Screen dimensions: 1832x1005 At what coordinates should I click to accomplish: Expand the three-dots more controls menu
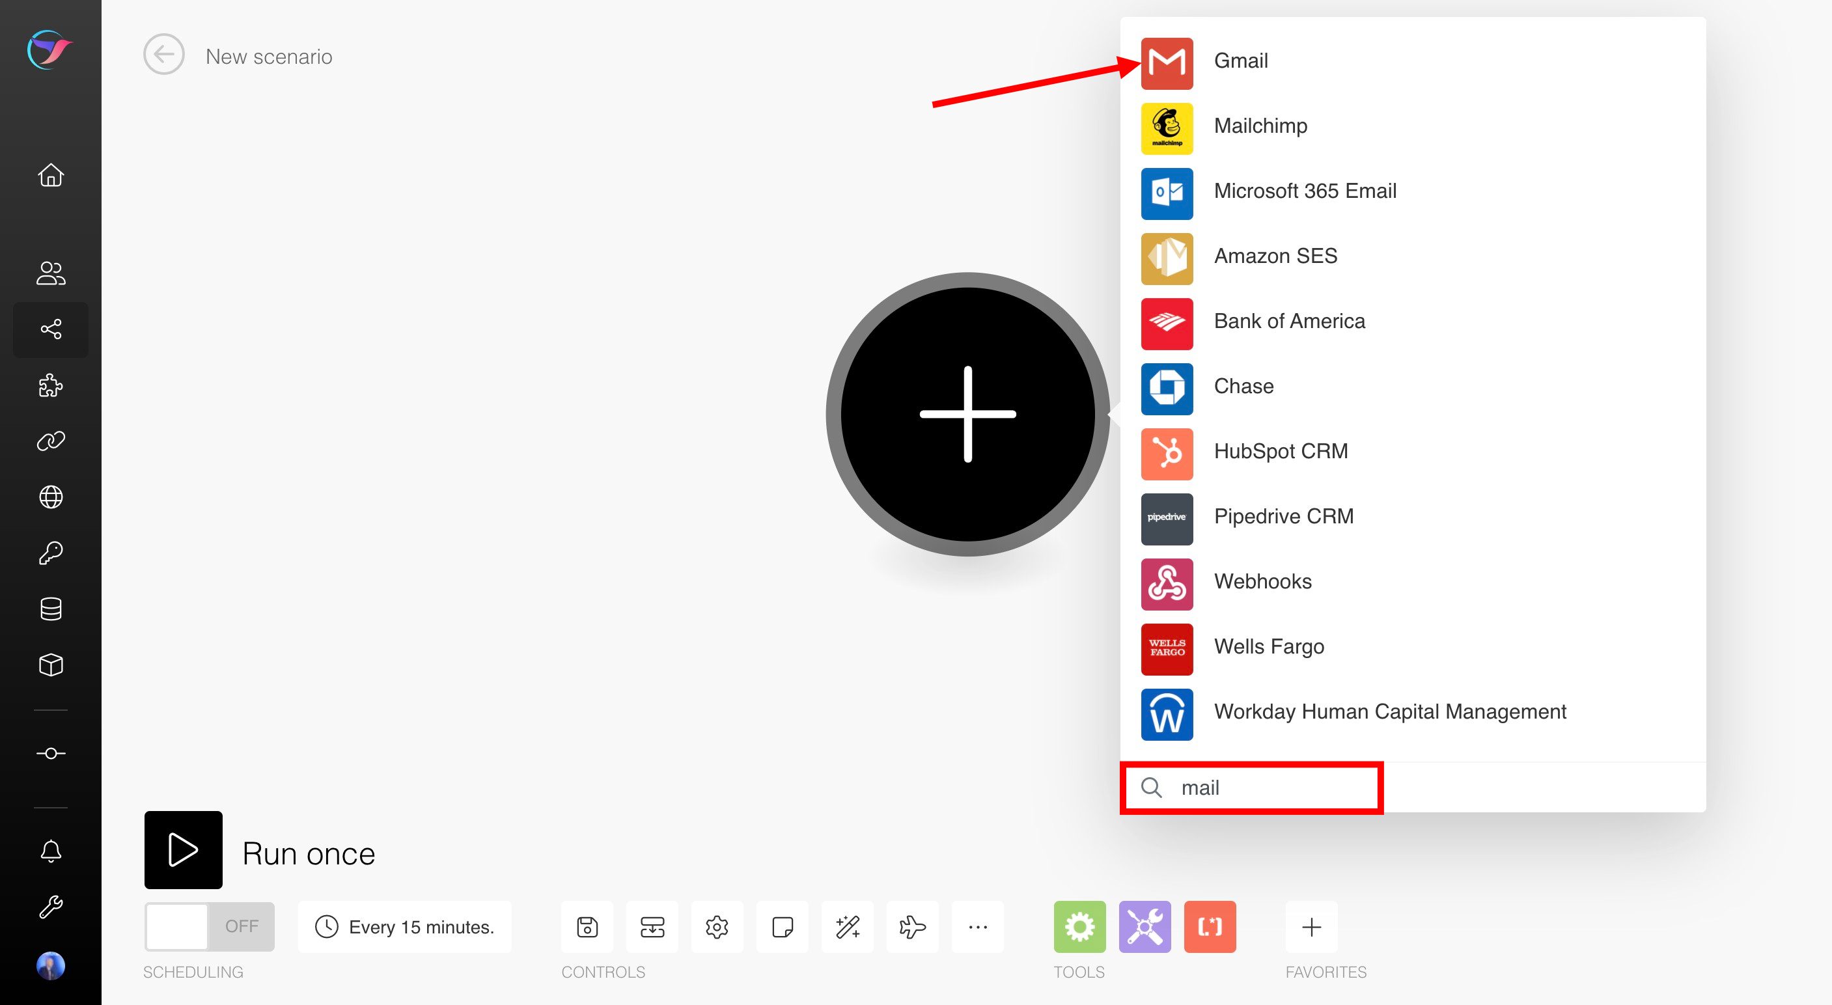[x=978, y=927]
